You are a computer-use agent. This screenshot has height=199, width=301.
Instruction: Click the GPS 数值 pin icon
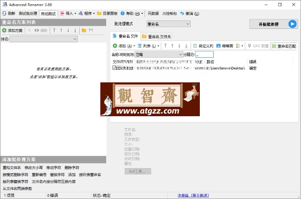(x=249, y=46)
